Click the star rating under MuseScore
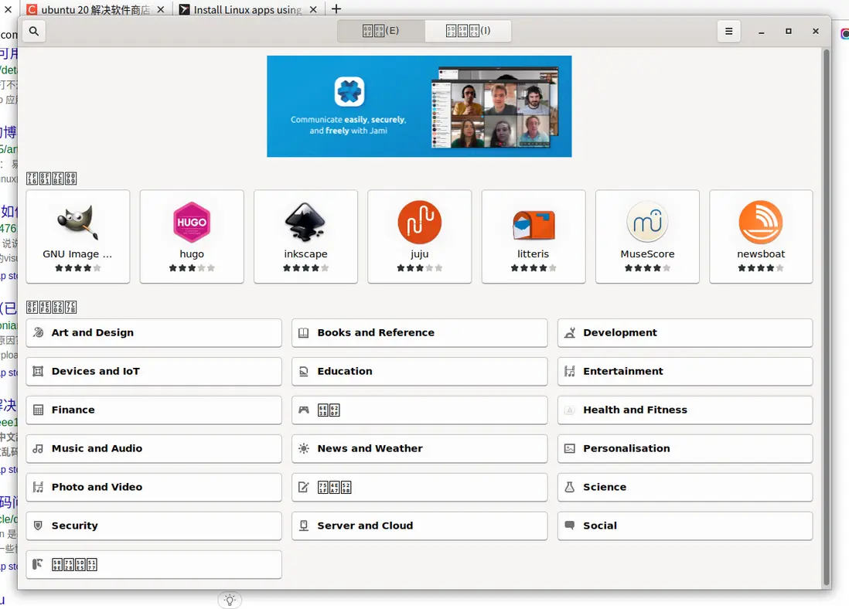 (648, 268)
